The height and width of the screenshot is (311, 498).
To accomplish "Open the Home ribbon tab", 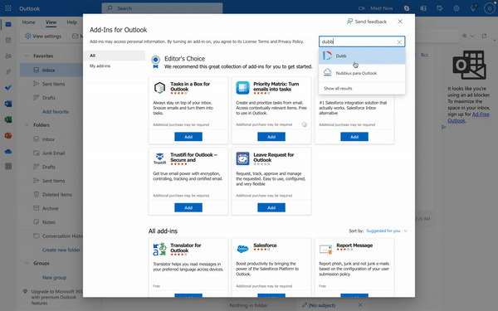I will (28, 22).
